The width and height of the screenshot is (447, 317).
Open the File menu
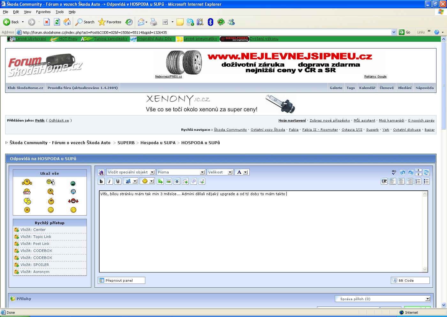5,12
